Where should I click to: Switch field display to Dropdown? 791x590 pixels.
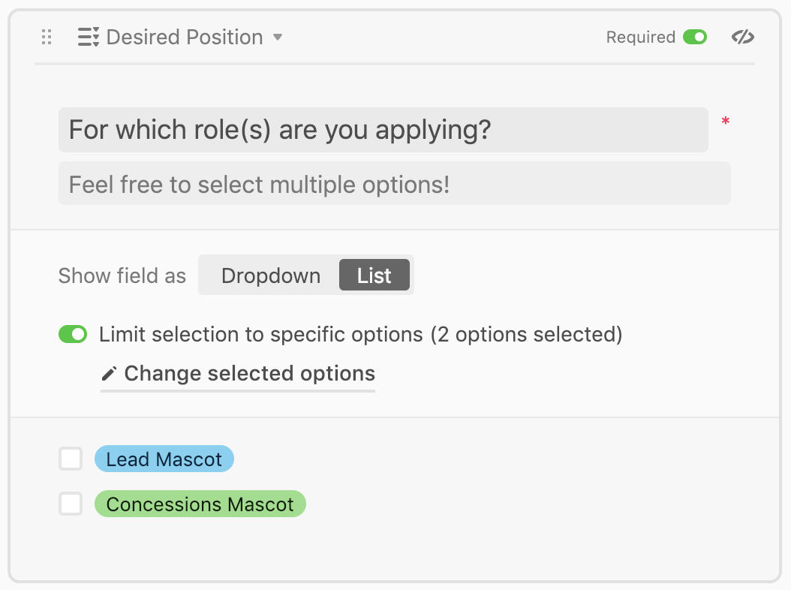pos(271,275)
